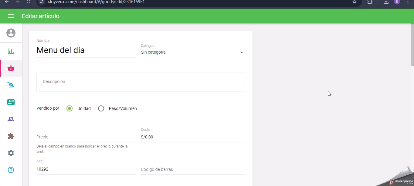
Task: Click the Precio input field
Action: (x=86, y=137)
